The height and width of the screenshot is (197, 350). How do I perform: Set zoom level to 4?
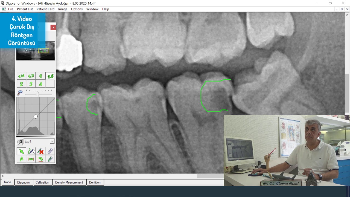(40, 84)
